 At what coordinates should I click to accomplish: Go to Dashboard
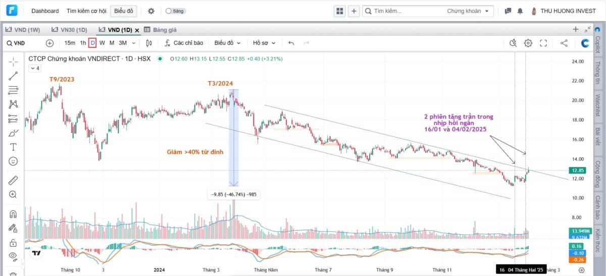(x=45, y=11)
